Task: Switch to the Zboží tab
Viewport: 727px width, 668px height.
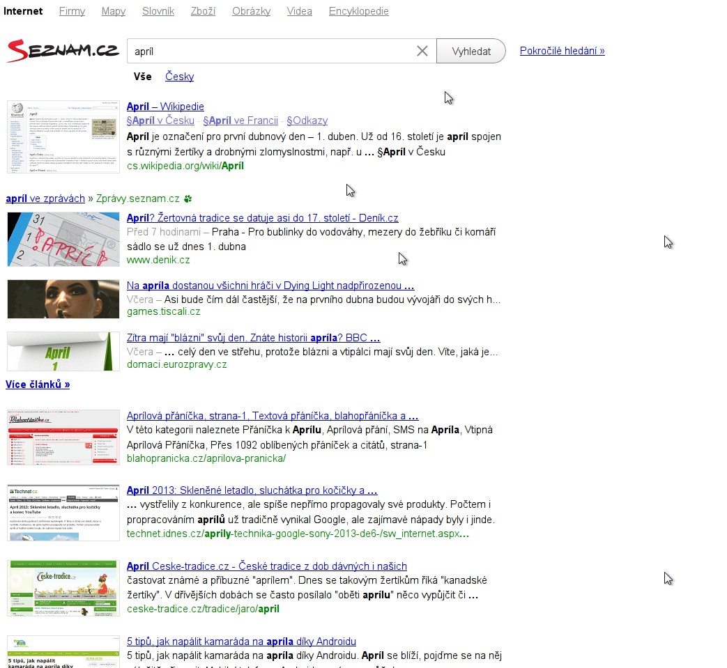Action: pyautogui.click(x=203, y=11)
